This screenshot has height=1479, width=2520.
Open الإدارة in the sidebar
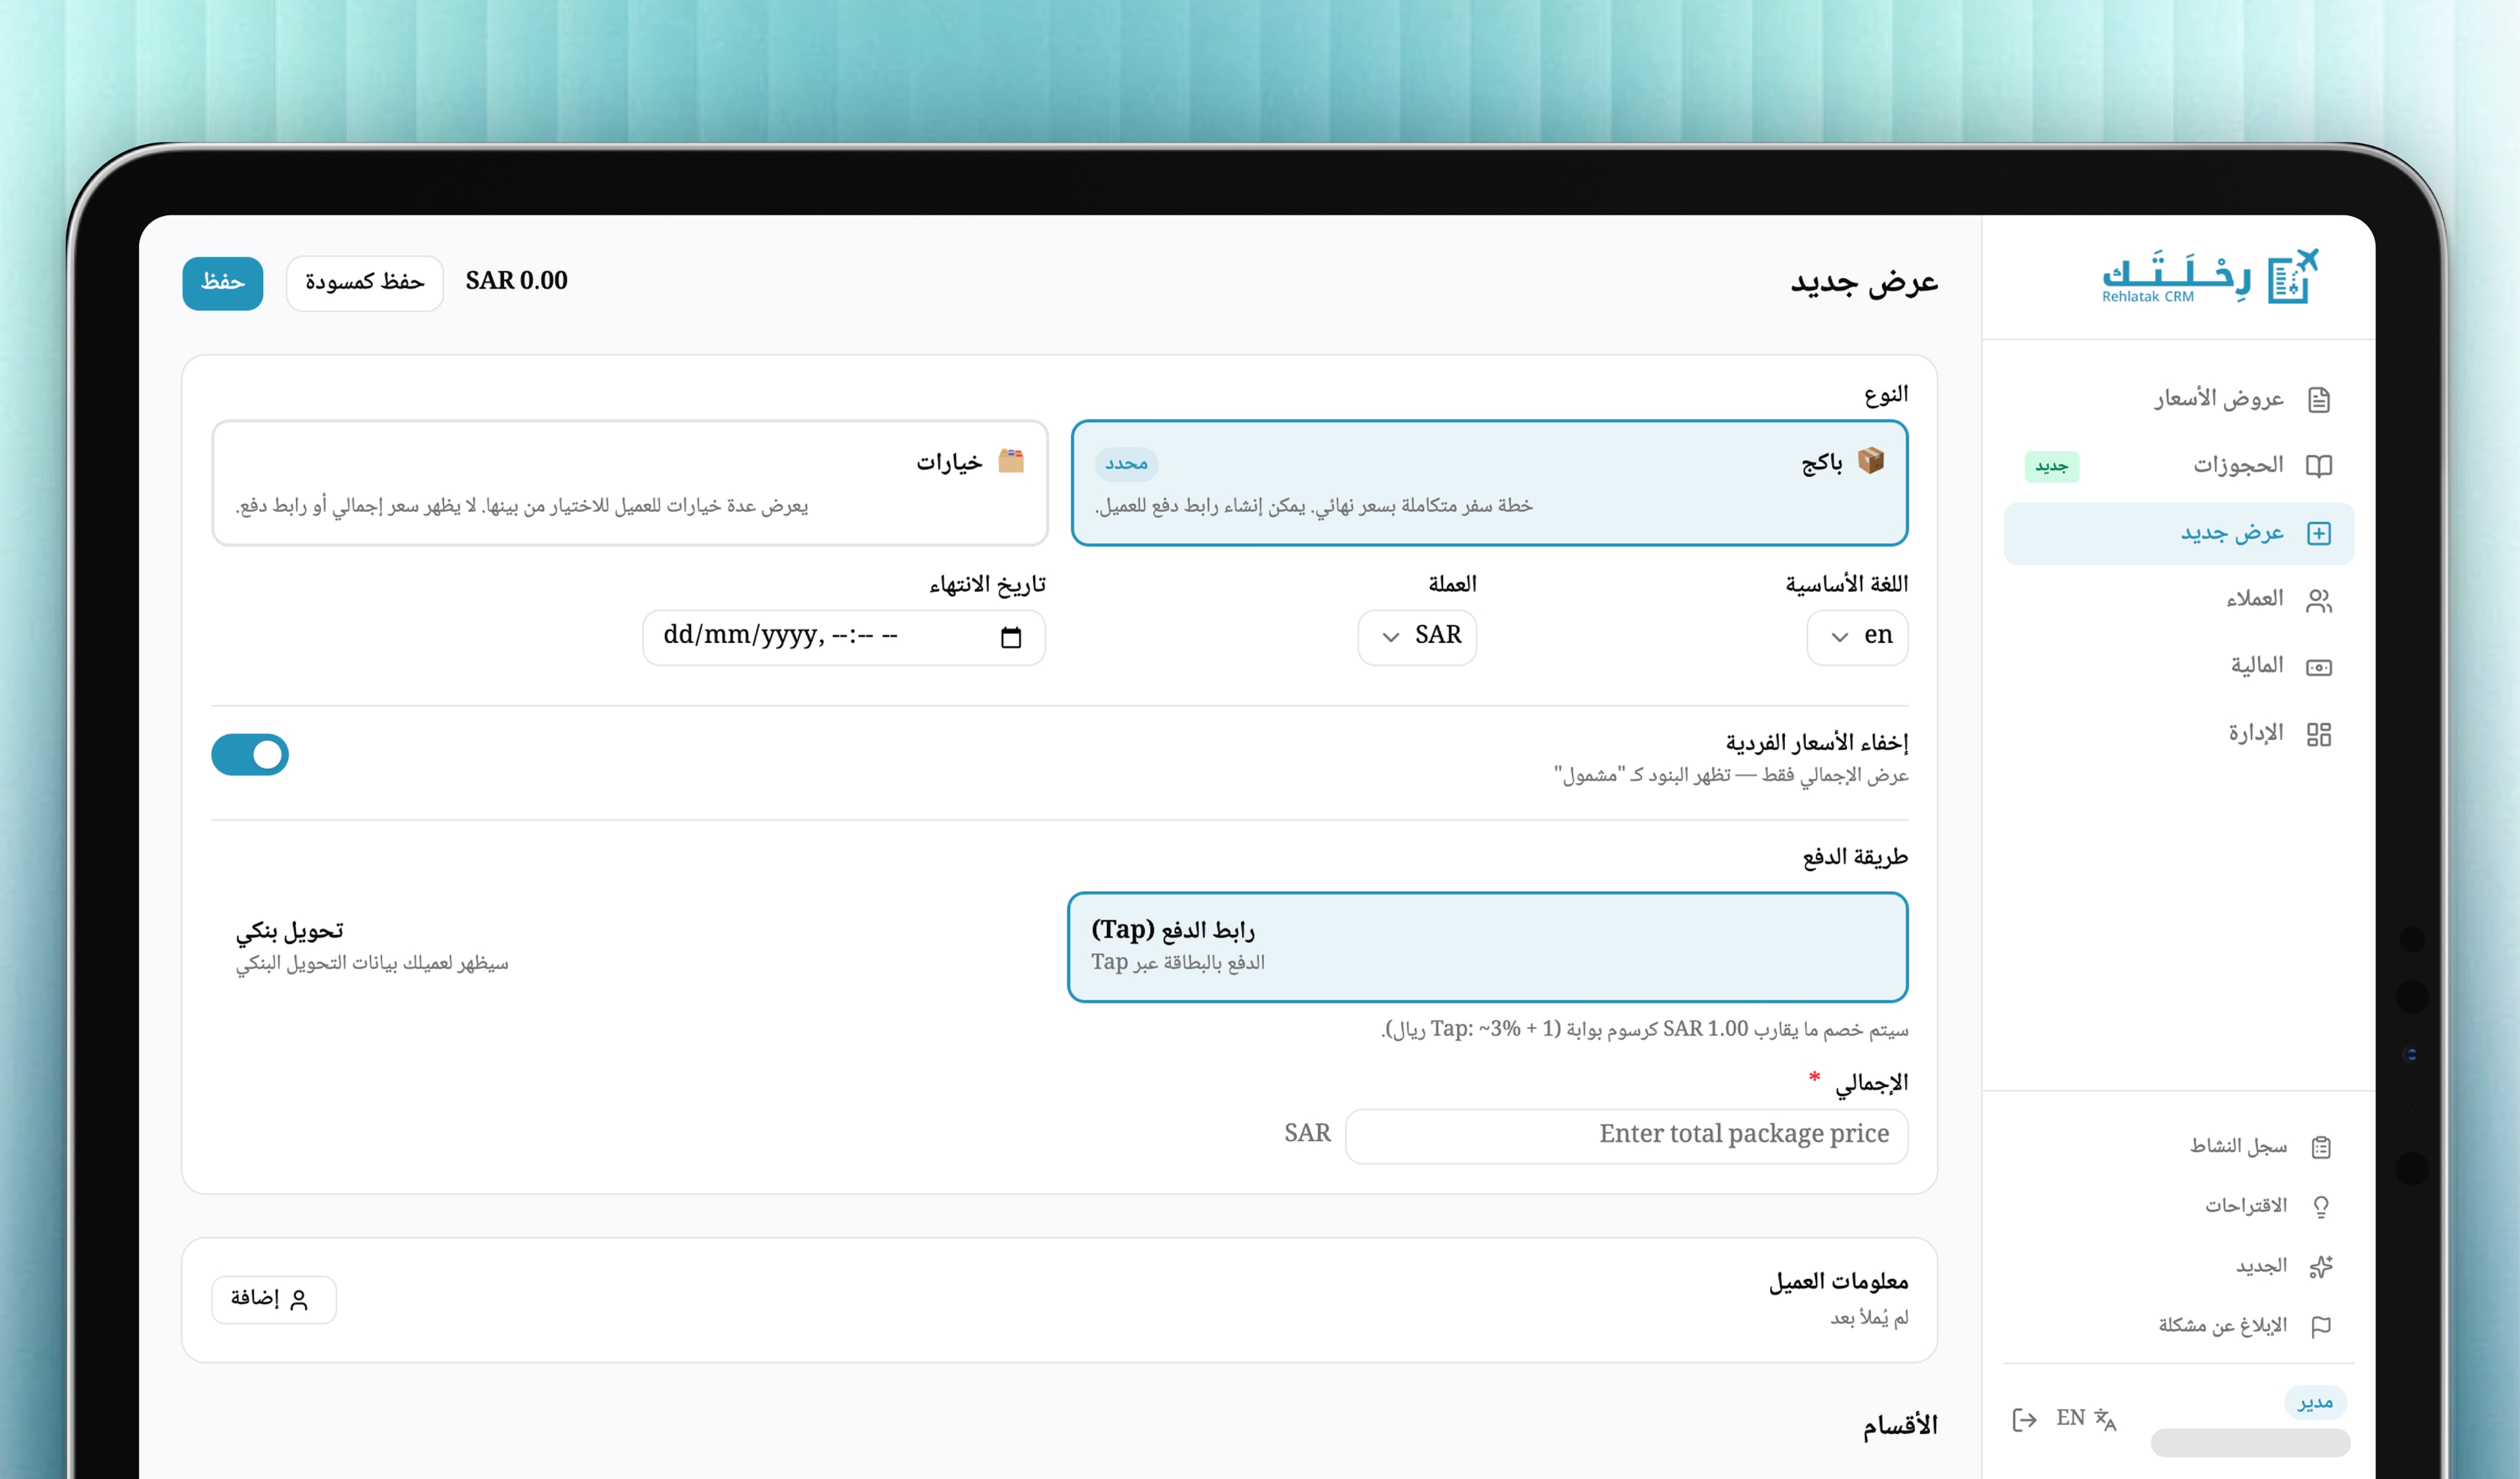pyautogui.click(x=2179, y=734)
